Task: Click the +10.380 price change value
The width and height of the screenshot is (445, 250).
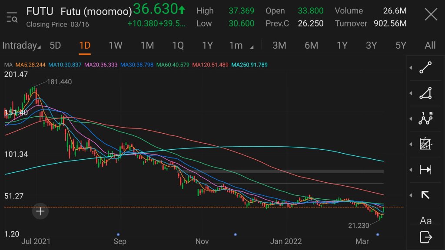Action: tap(143, 23)
